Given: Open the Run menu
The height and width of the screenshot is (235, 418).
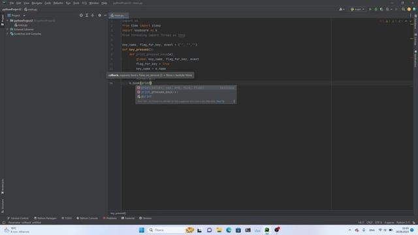Looking at the screenshot, I should (x=68, y=3).
